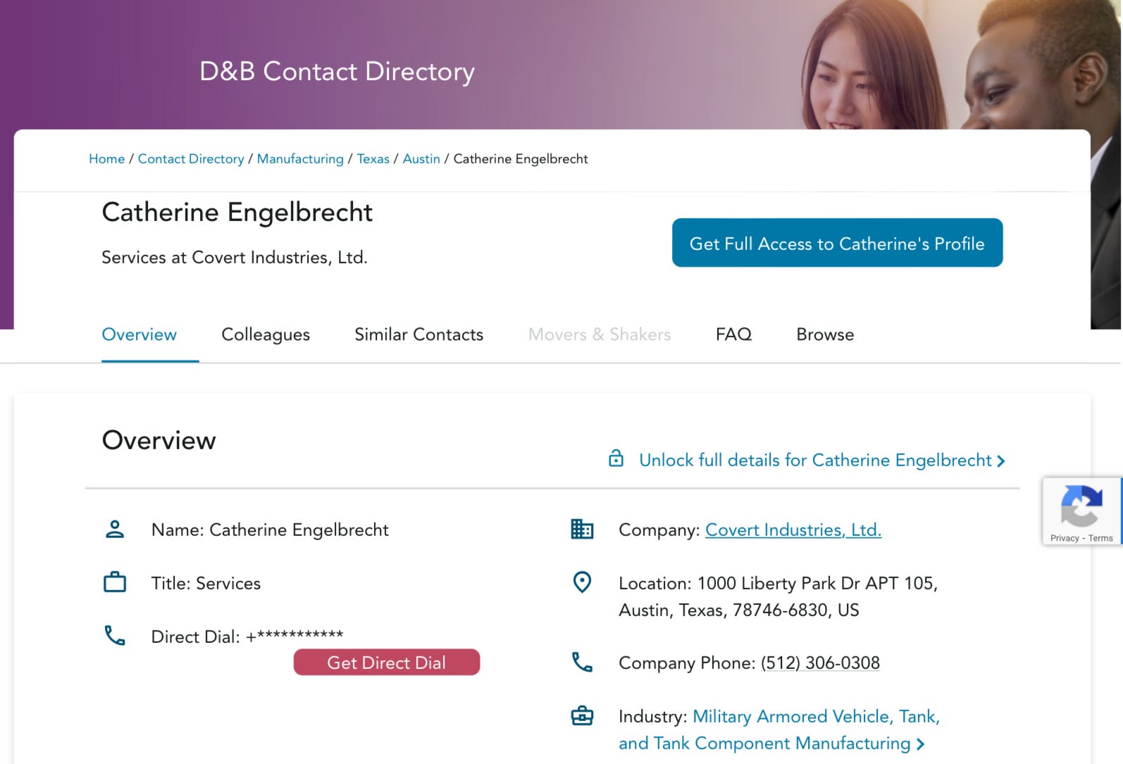Click reCAPTCHA Terms link
The image size is (1123, 764).
point(1100,538)
